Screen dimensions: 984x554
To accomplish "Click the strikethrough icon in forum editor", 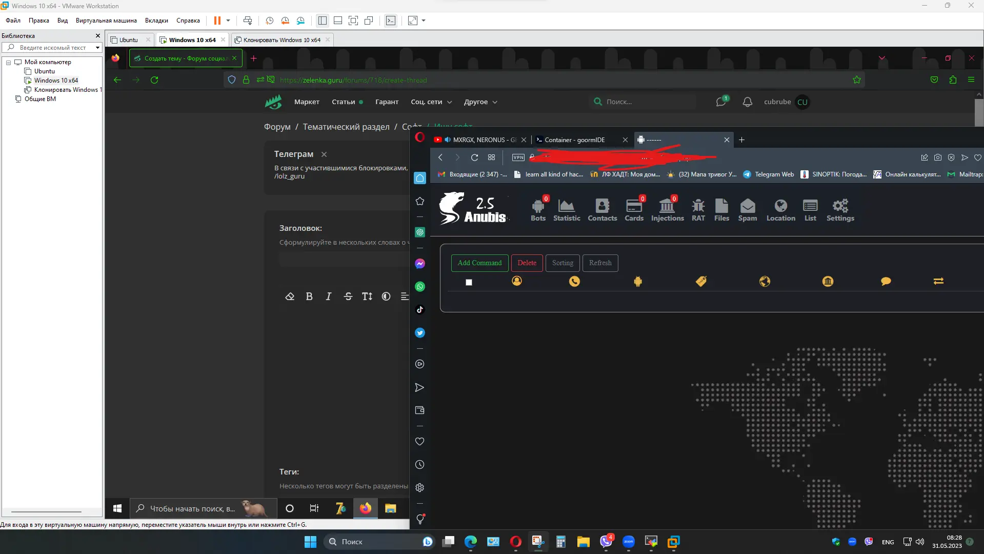I will [x=348, y=296].
